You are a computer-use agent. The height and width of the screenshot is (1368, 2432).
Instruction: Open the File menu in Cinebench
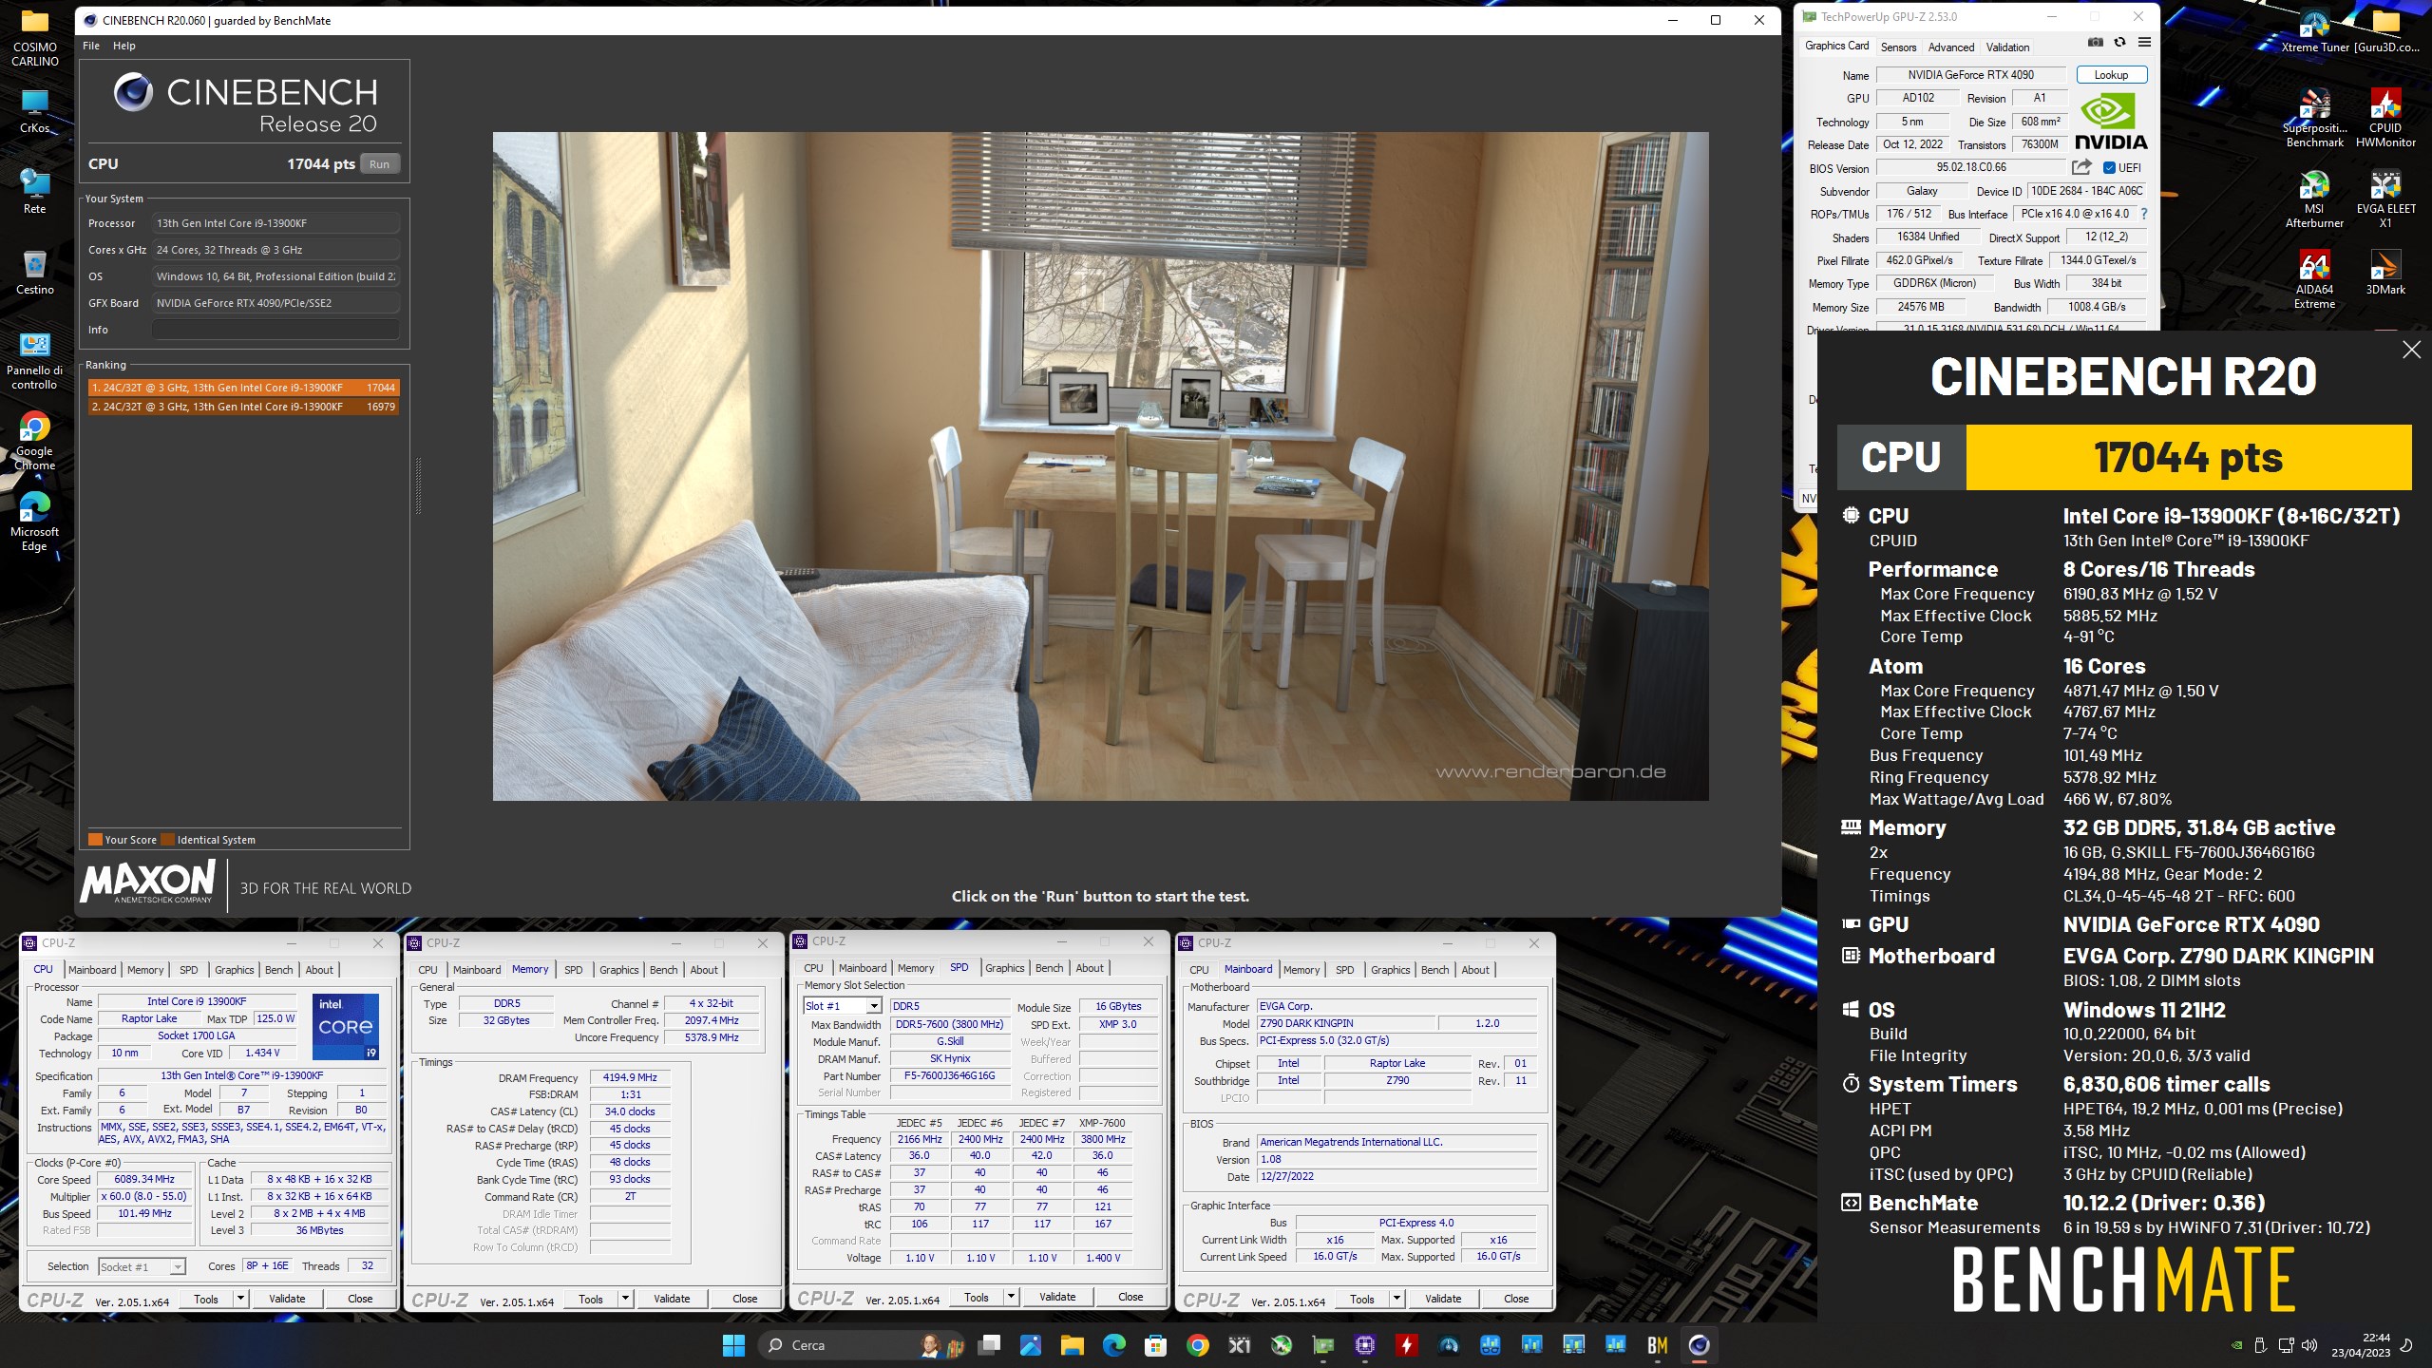(x=91, y=46)
